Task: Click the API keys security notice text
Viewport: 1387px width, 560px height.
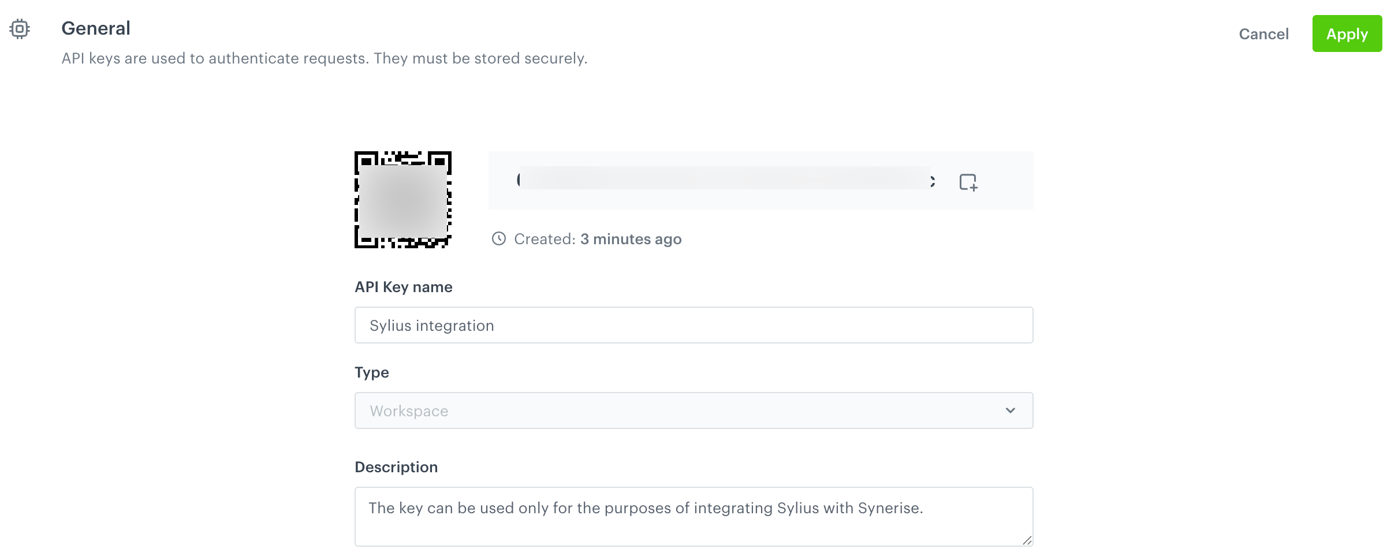Action: coord(324,58)
